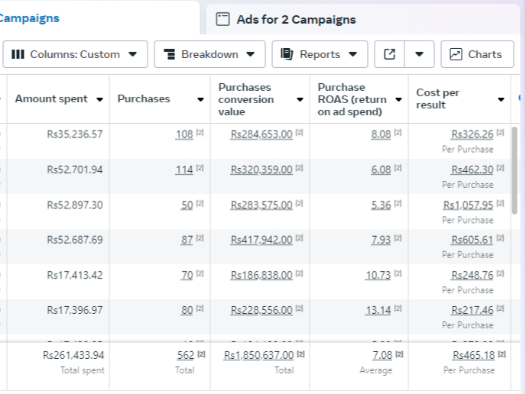Click the Columns icon in Columns: Custom button
The height and width of the screenshot is (394, 526).
(x=18, y=54)
